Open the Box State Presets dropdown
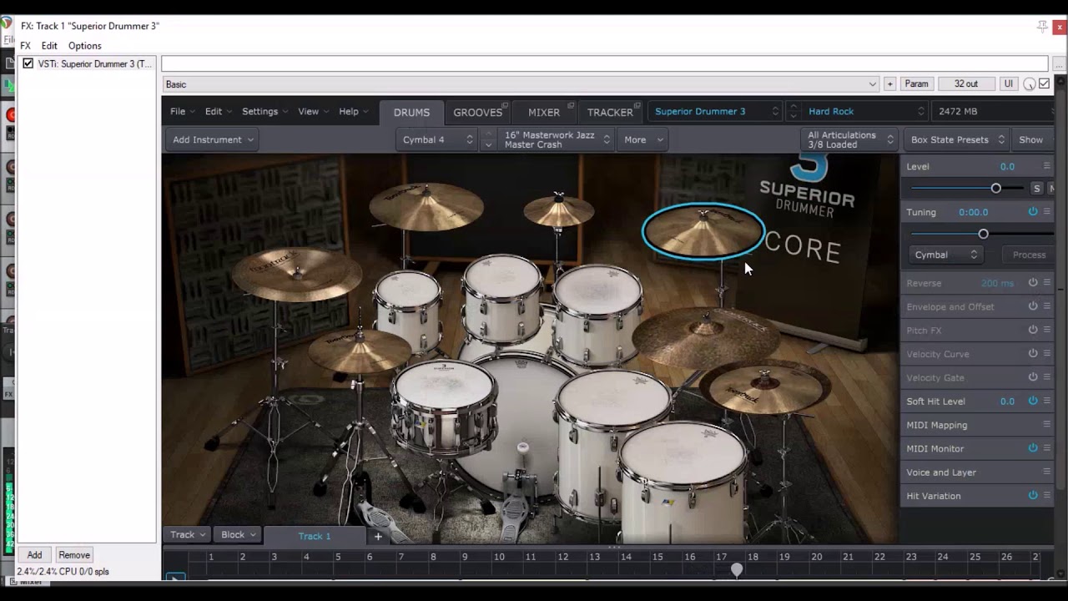The width and height of the screenshot is (1068, 601). click(956, 139)
